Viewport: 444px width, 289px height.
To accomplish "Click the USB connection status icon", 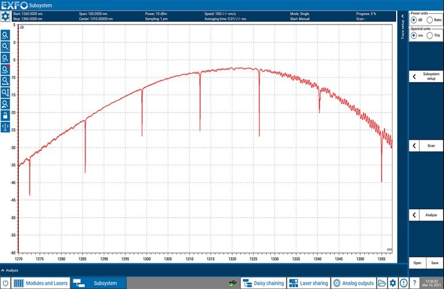I will coord(232,283).
